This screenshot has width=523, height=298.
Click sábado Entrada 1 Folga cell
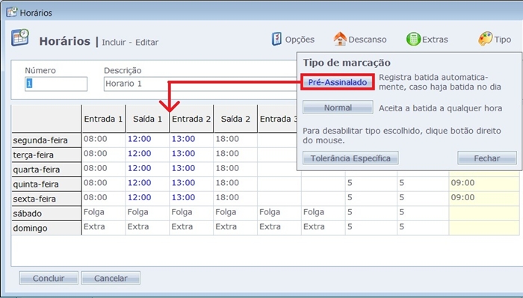pyautogui.click(x=103, y=213)
